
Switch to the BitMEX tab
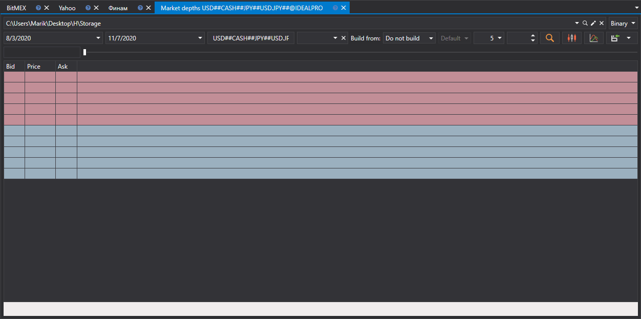click(16, 8)
